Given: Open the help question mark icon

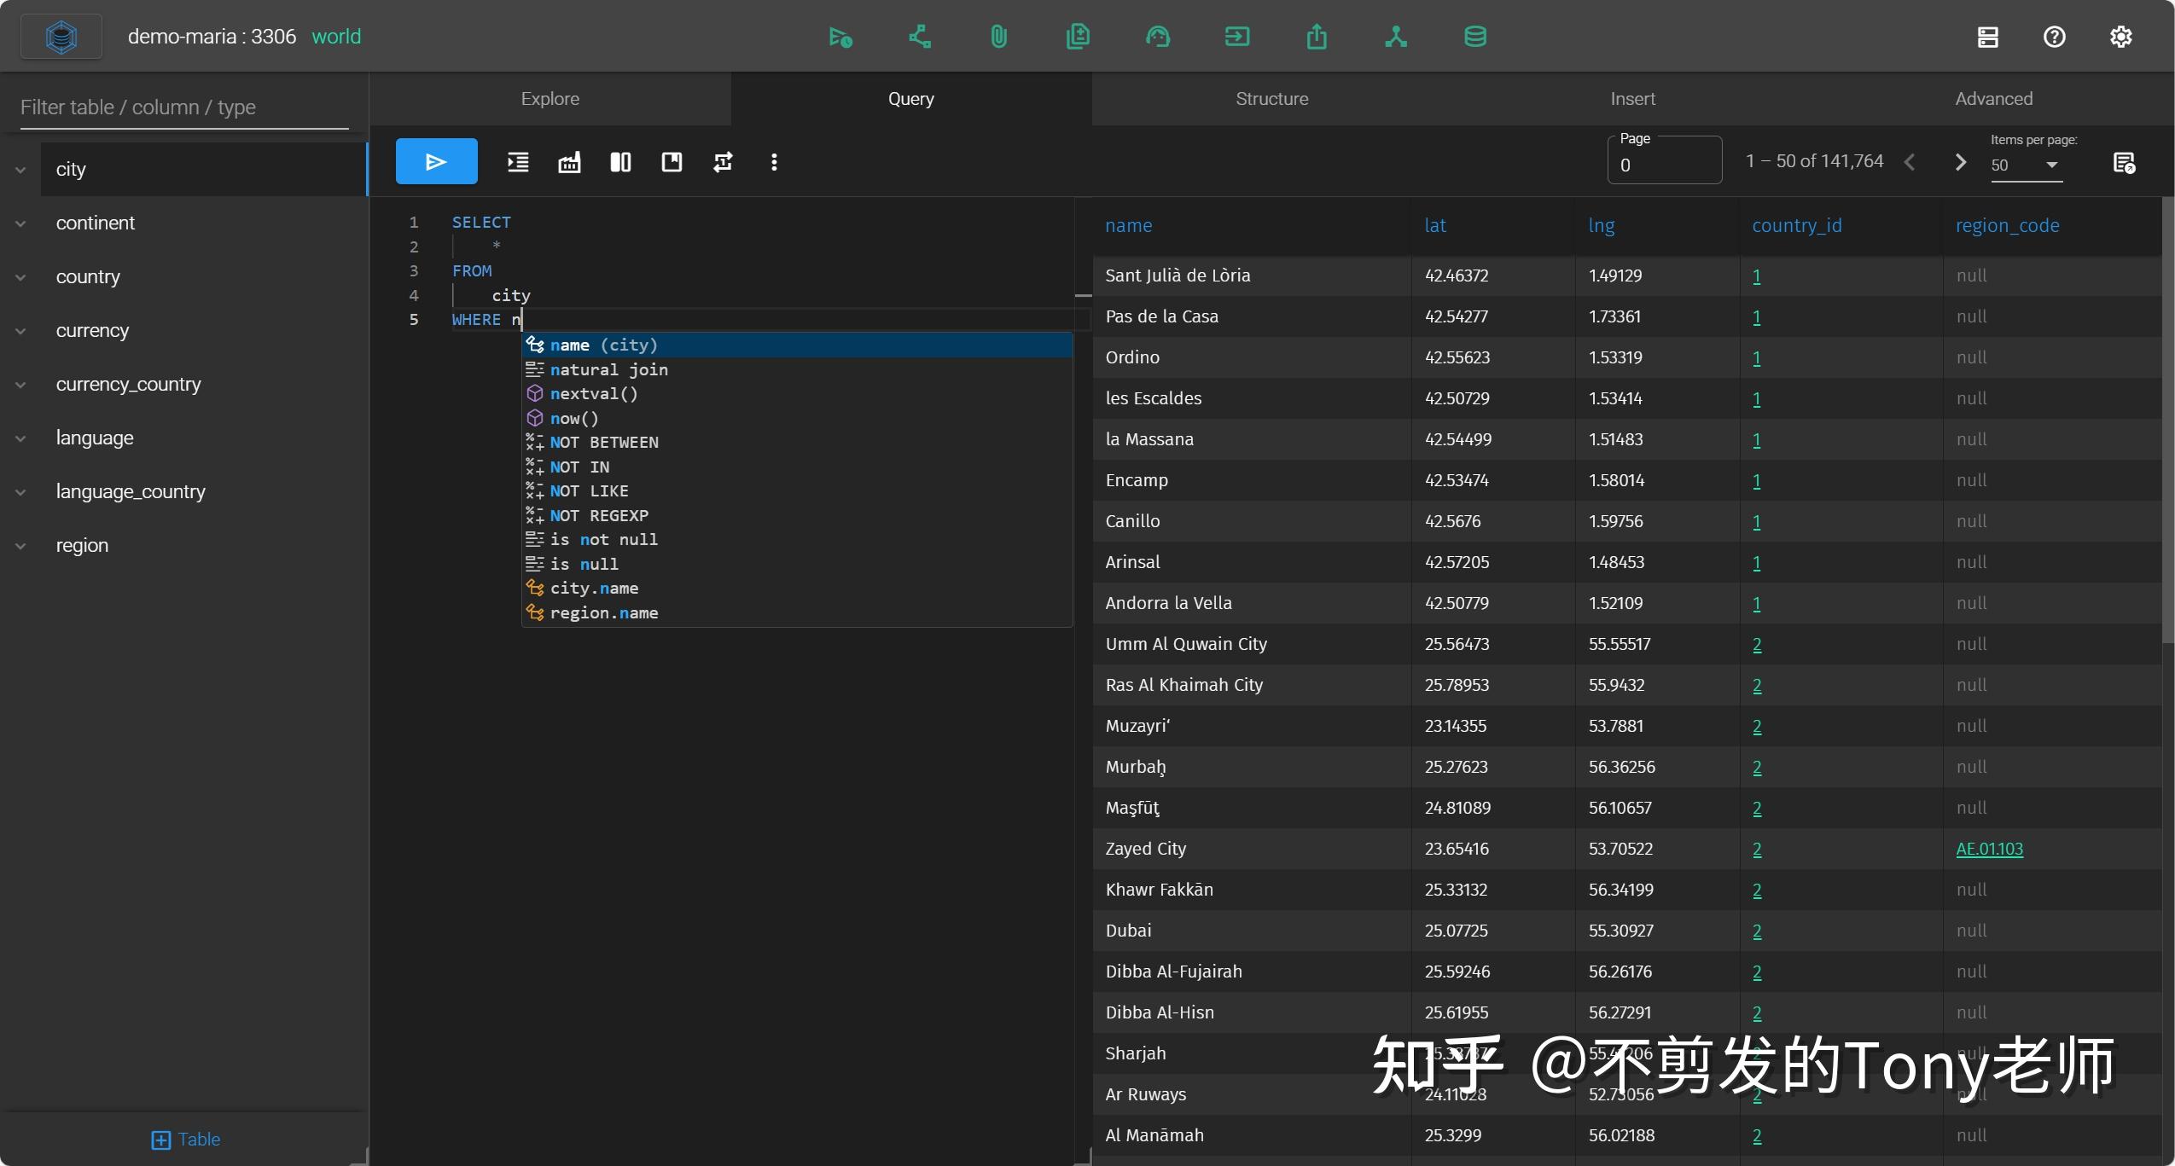Looking at the screenshot, I should click(2055, 36).
